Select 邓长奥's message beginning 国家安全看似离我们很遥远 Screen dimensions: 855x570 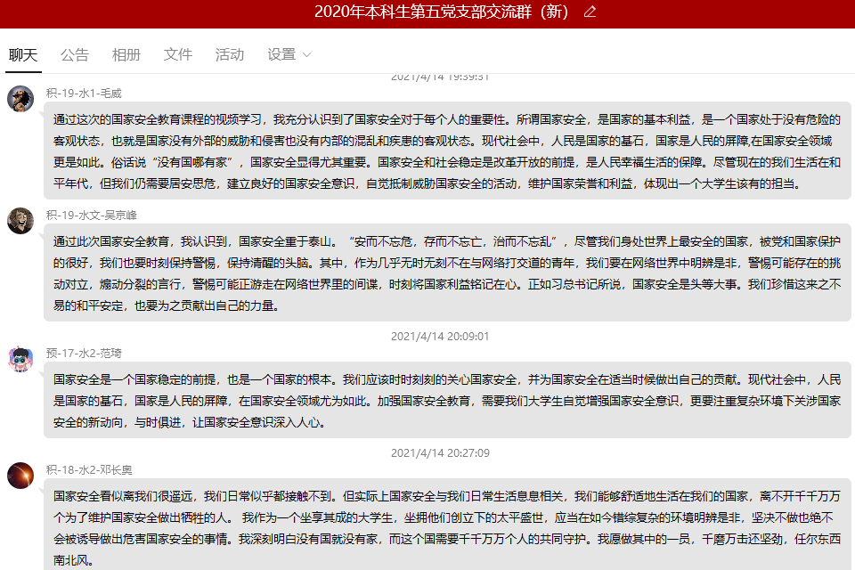(x=447, y=525)
